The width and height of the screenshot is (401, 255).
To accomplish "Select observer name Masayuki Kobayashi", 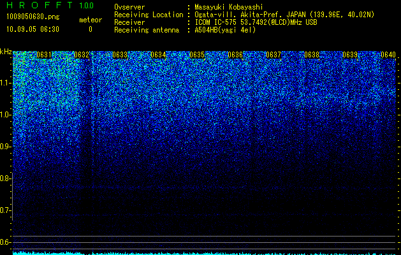I will pos(229,7).
